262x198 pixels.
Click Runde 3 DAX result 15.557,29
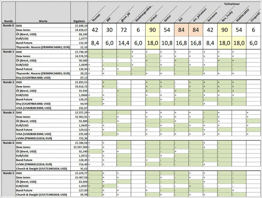point(79,113)
